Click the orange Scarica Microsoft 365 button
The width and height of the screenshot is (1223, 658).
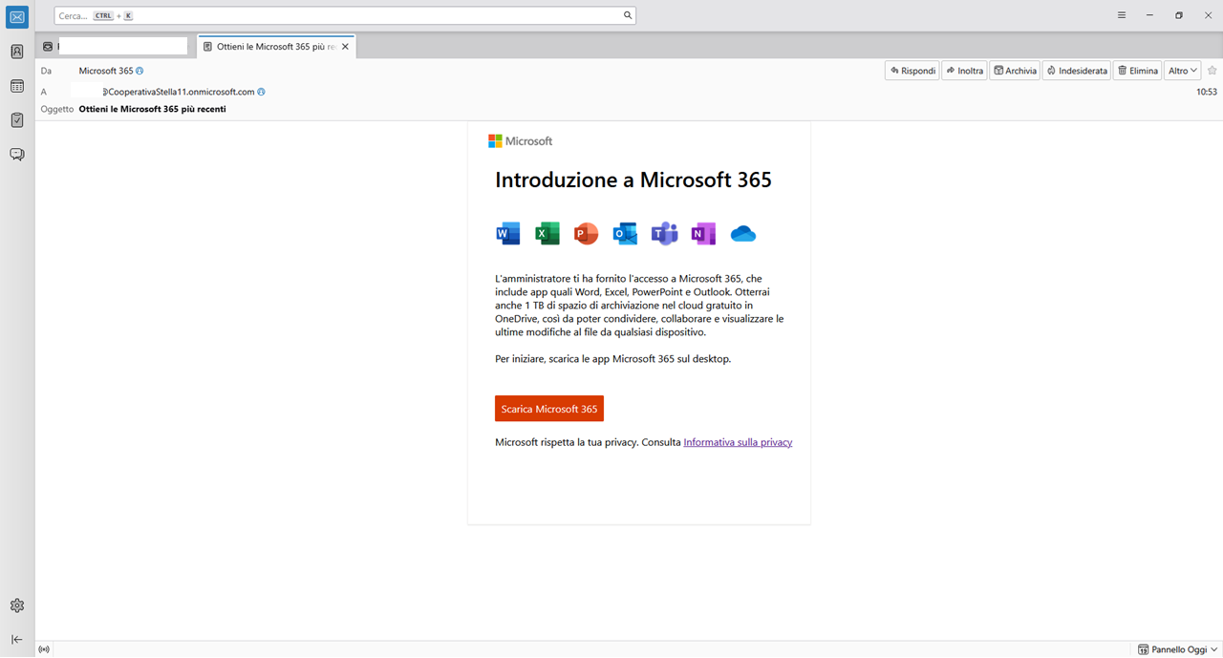pyautogui.click(x=549, y=409)
